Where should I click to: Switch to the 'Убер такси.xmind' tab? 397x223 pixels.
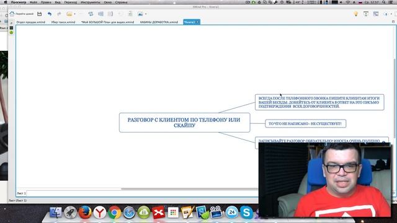click(x=63, y=22)
